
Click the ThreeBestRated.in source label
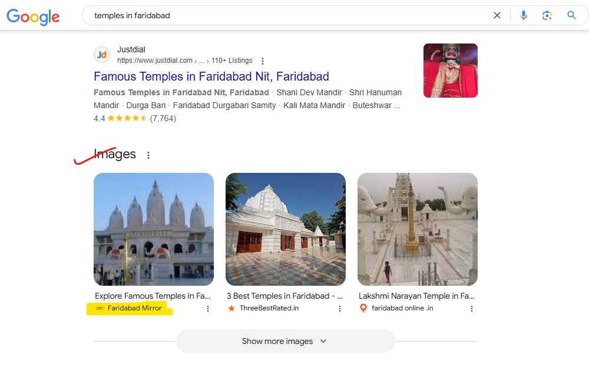269,308
